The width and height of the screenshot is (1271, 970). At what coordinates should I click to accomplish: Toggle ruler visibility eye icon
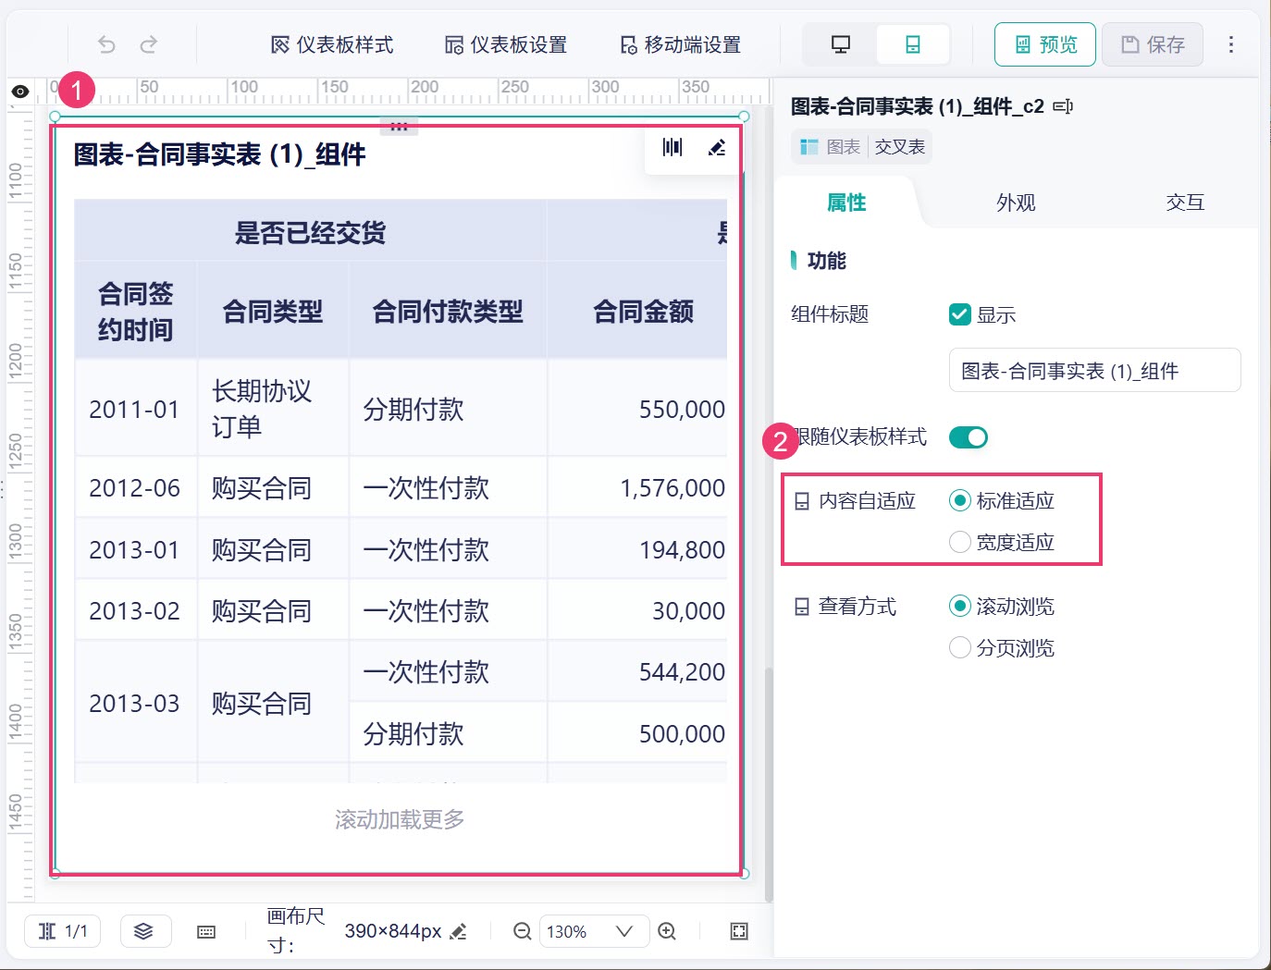pos(20,92)
